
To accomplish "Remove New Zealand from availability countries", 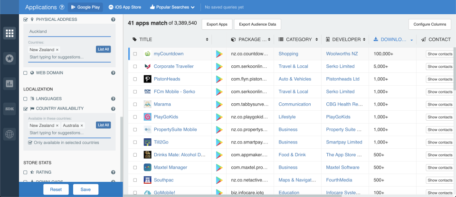I will [57, 125].
